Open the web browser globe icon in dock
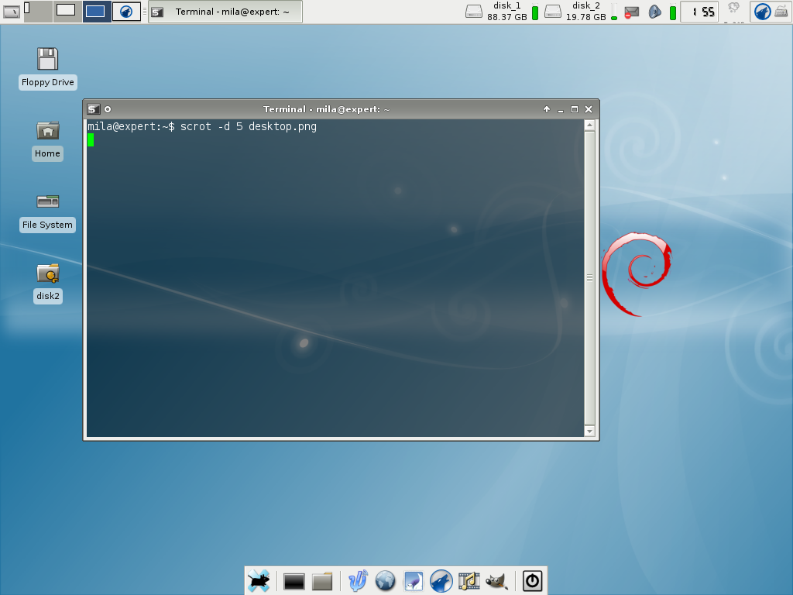The height and width of the screenshot is (595, 793). click(x=386, y=581)
